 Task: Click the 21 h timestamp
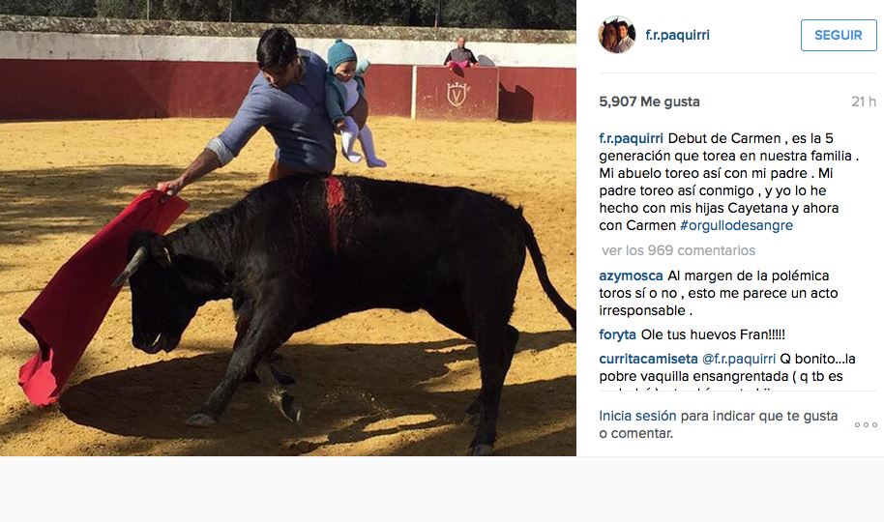pyautogui.click(x=863, y=102)
